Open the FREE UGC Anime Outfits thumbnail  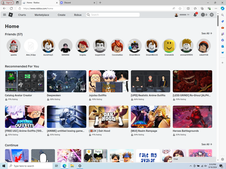click(24, 117)
